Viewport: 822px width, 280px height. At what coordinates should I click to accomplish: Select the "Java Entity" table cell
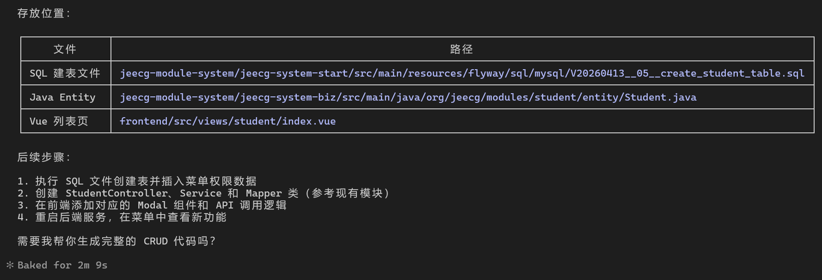[x=62, y=97]
